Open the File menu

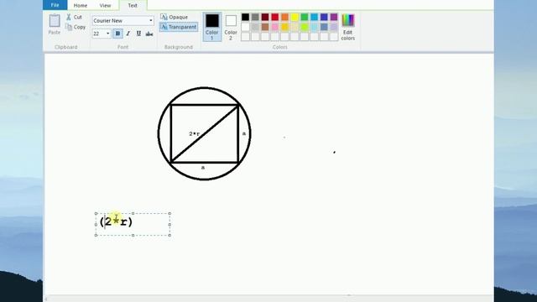click(55, 5)
